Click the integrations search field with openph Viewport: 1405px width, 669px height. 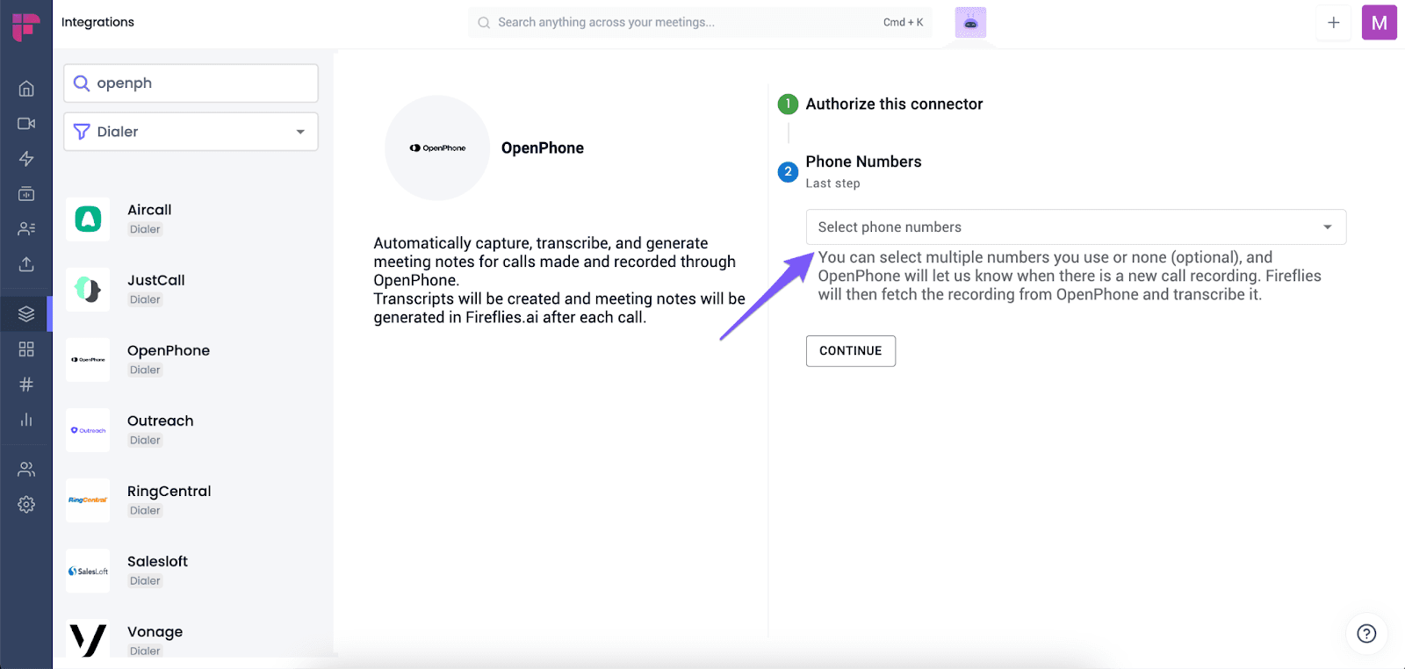191,83
